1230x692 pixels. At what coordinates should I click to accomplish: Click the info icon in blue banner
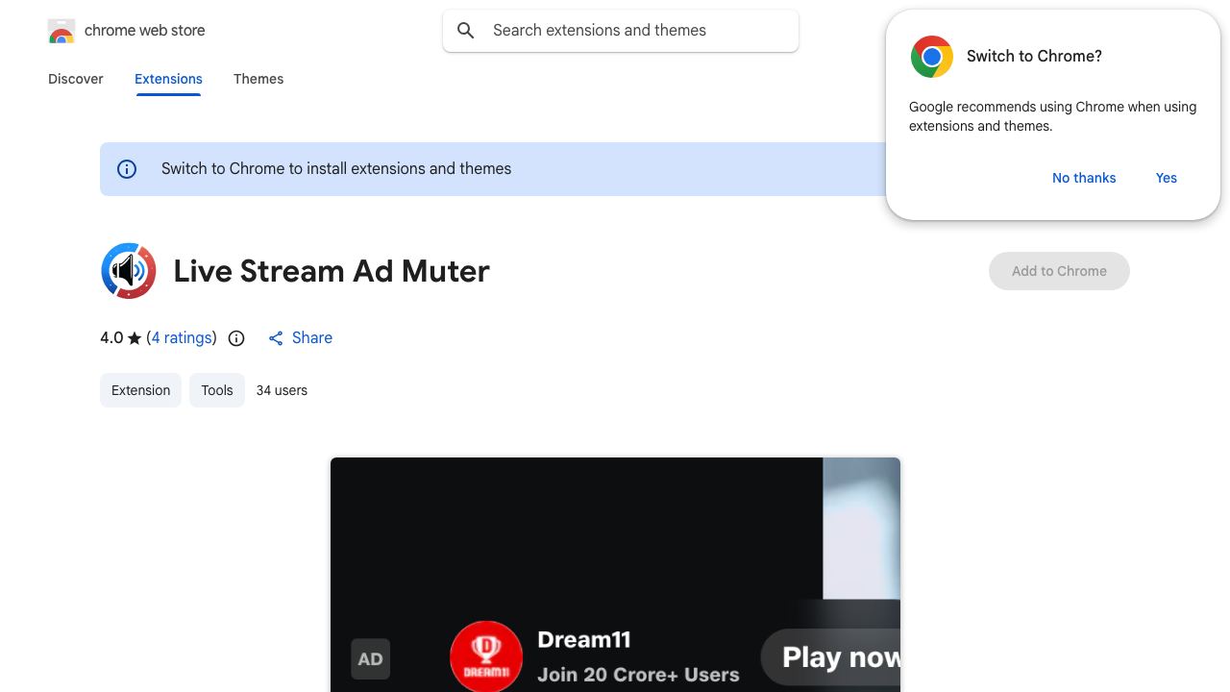point(127,169)
